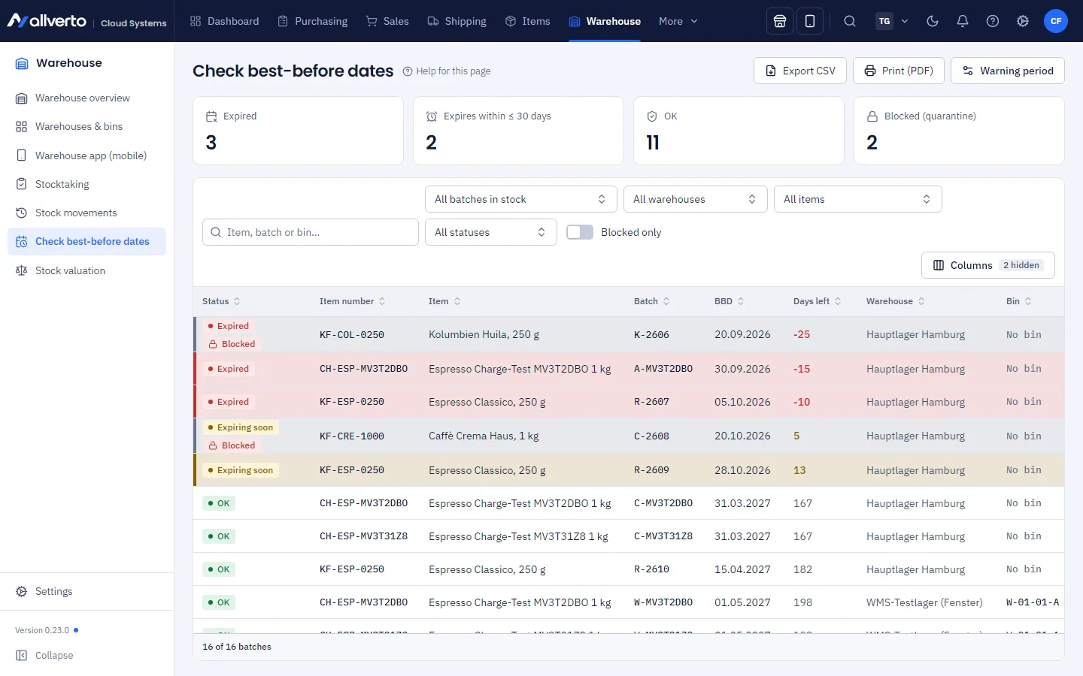Expand the More menu in top navigation
The height and width of the screenshot is (676, 1083).
pos(678,21)
